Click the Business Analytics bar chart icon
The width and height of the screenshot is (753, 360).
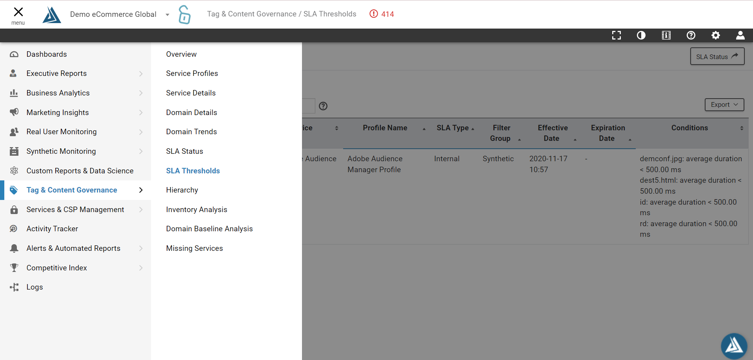14,93
